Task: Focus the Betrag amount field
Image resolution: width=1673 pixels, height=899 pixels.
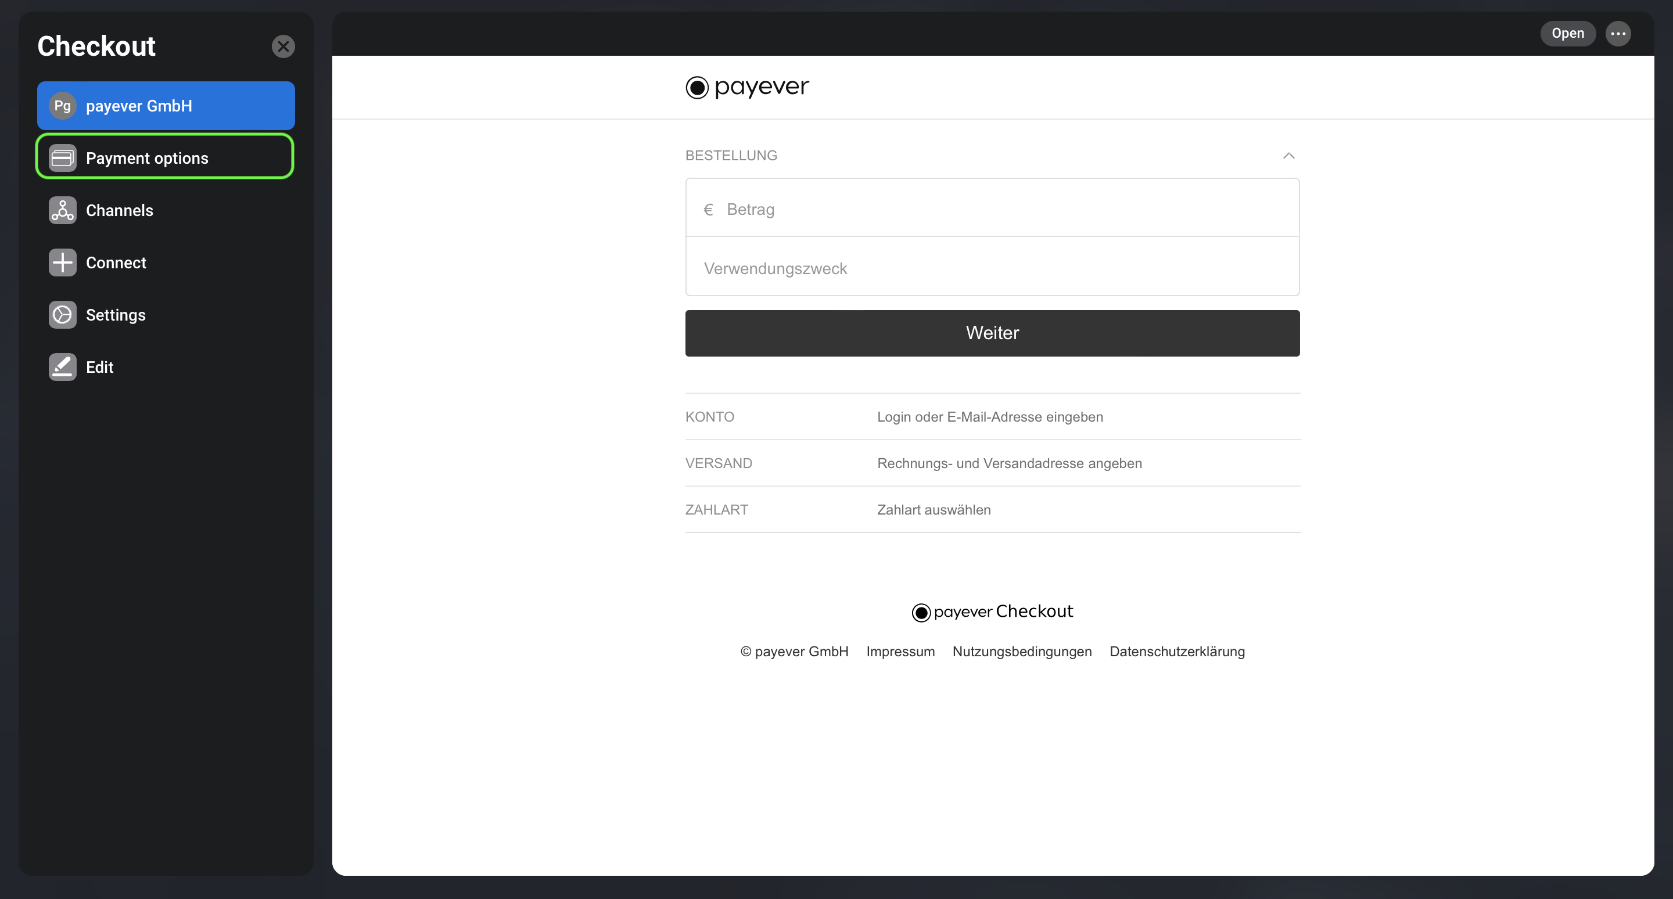Action: point(992,208)
